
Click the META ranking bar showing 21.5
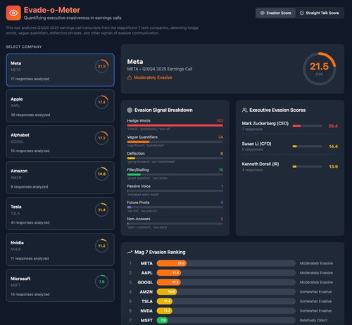click(x=172, y=263)
